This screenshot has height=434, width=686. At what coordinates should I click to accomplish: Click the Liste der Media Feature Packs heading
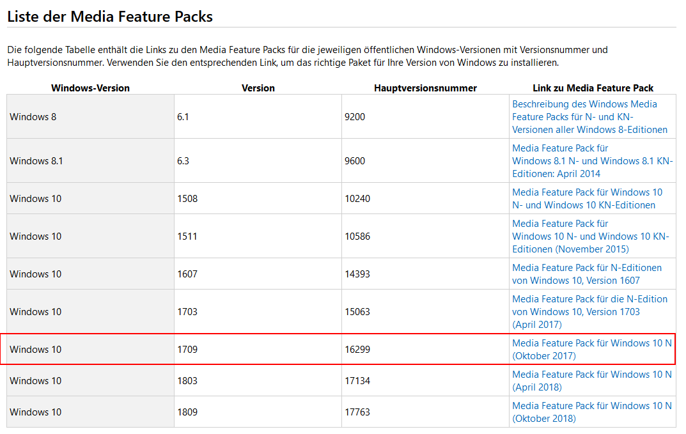(x=110, y=17)
